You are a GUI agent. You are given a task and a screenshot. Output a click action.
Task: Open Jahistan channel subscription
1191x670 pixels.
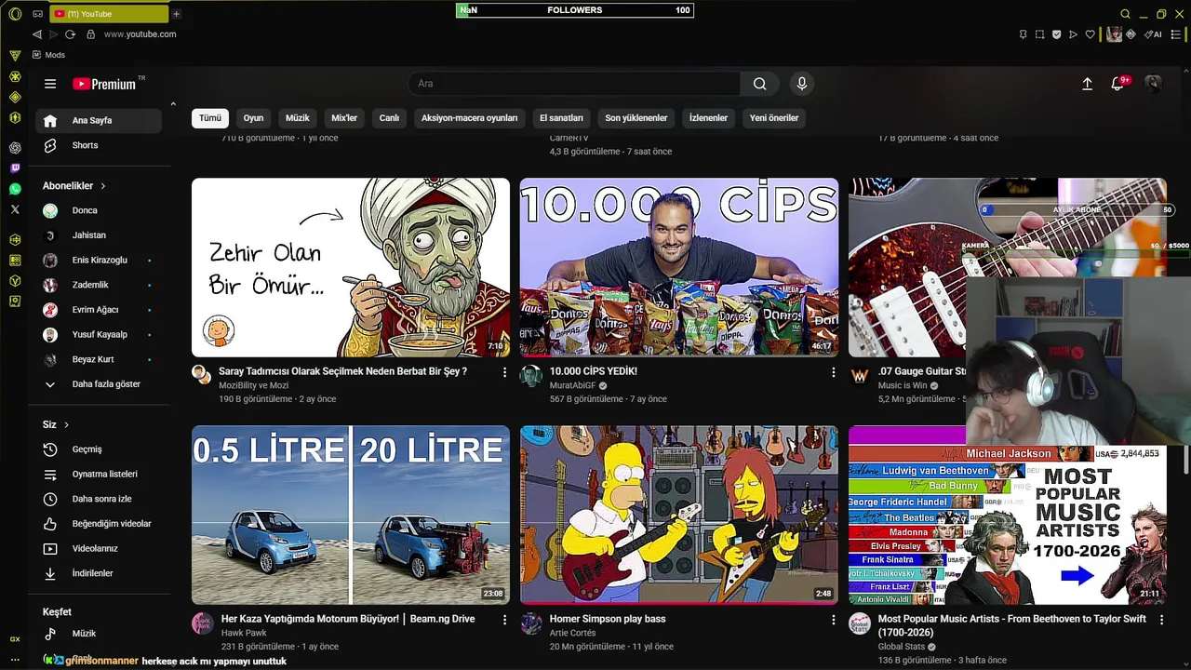pyautogui.click(x=99, y=235)
